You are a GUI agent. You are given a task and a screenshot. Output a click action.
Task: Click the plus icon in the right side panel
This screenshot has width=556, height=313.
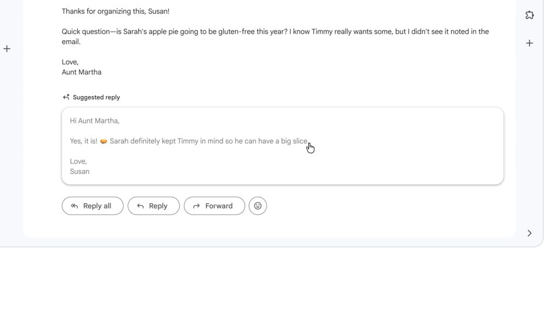[x=529, y=42]
